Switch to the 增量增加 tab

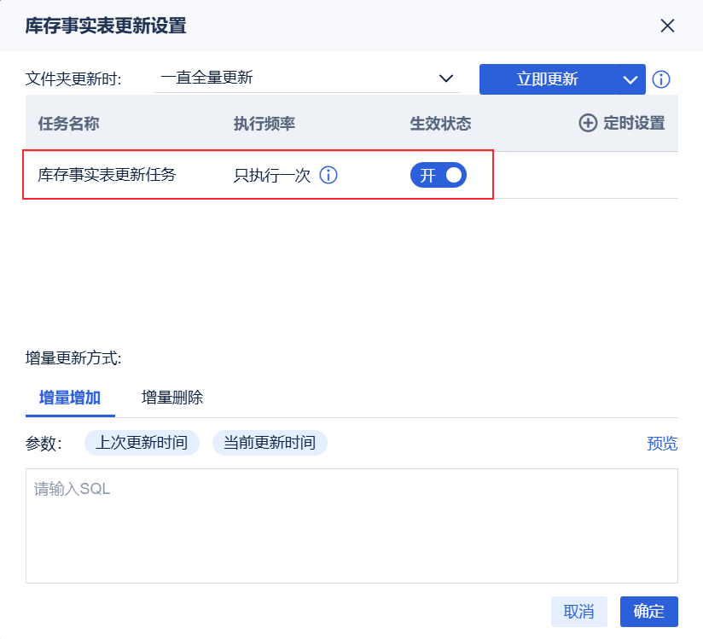[70, 398]
